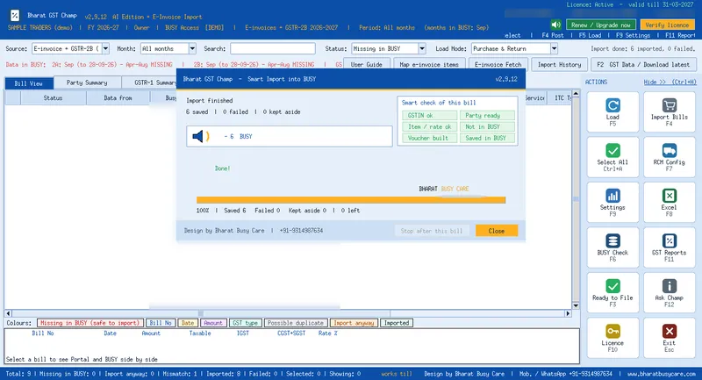Open the GSTR-1 Summary tab
Viewport: 702px width, 380px height.
pyautogui.click(x=149, y=82)
